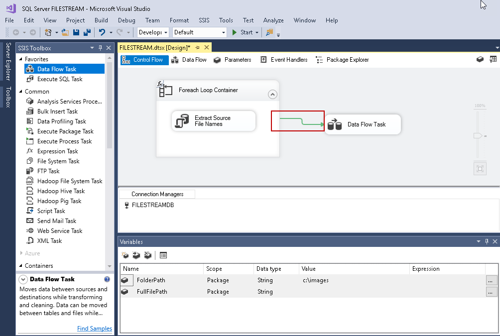Viewport: 500px width, 336px height.
Task: Open the SSIS menu
Action: click(x=204, y=20)
